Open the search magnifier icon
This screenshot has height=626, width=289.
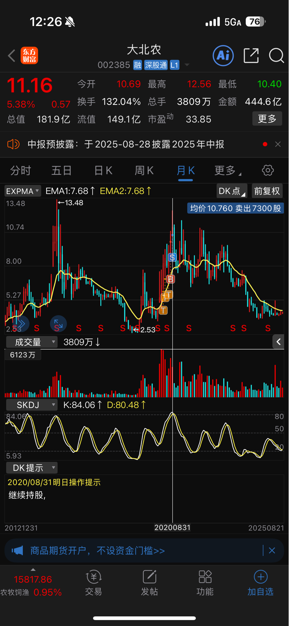(277, 56)
